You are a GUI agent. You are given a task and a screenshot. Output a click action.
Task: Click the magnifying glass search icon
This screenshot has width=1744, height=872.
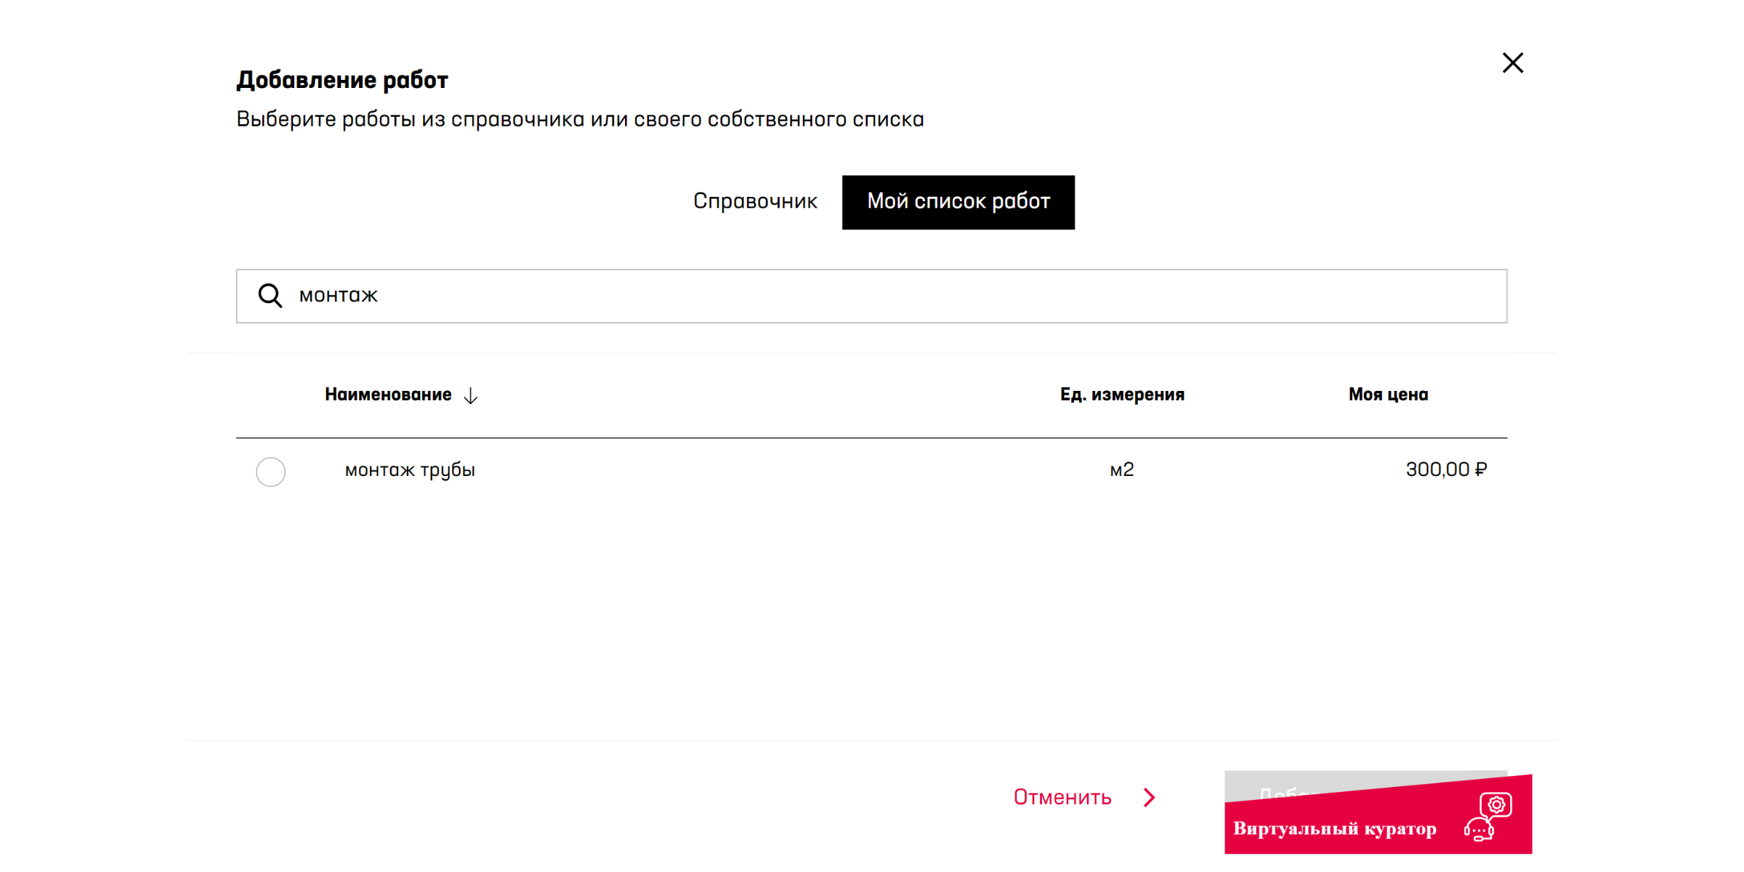click(x=270, y=296)
